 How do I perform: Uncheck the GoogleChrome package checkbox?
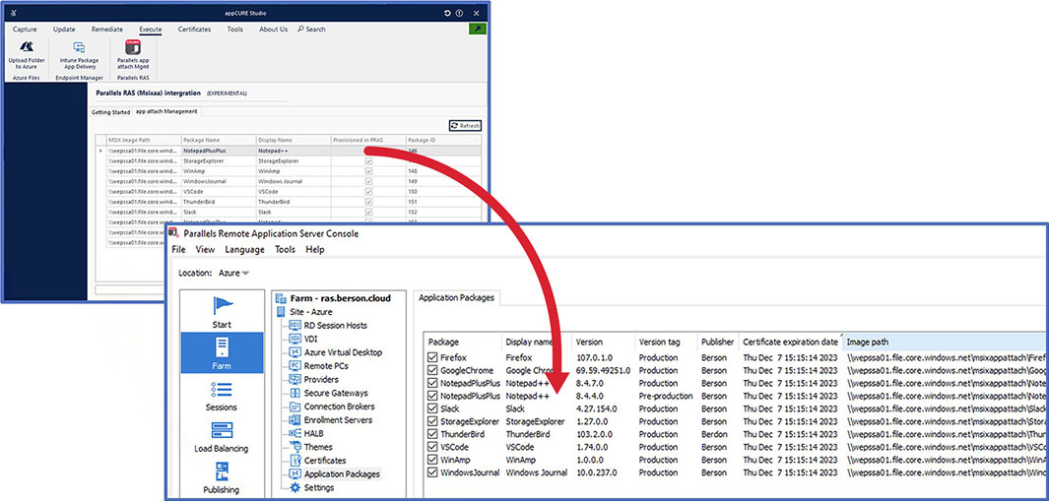pyautogui.click(x=432, y=370)
